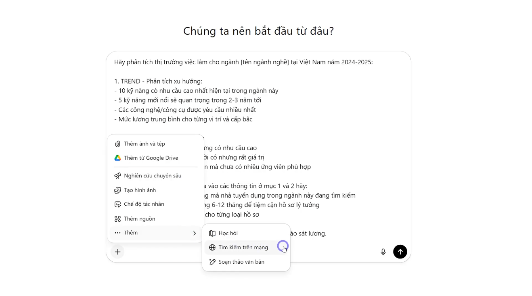Open the "Tìm kiếm trên mạng" menu option
532x296 pixels.
243,247
